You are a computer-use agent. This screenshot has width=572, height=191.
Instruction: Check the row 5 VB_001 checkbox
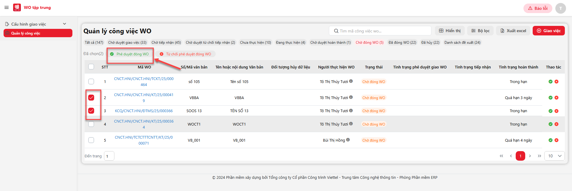[91, 140]
